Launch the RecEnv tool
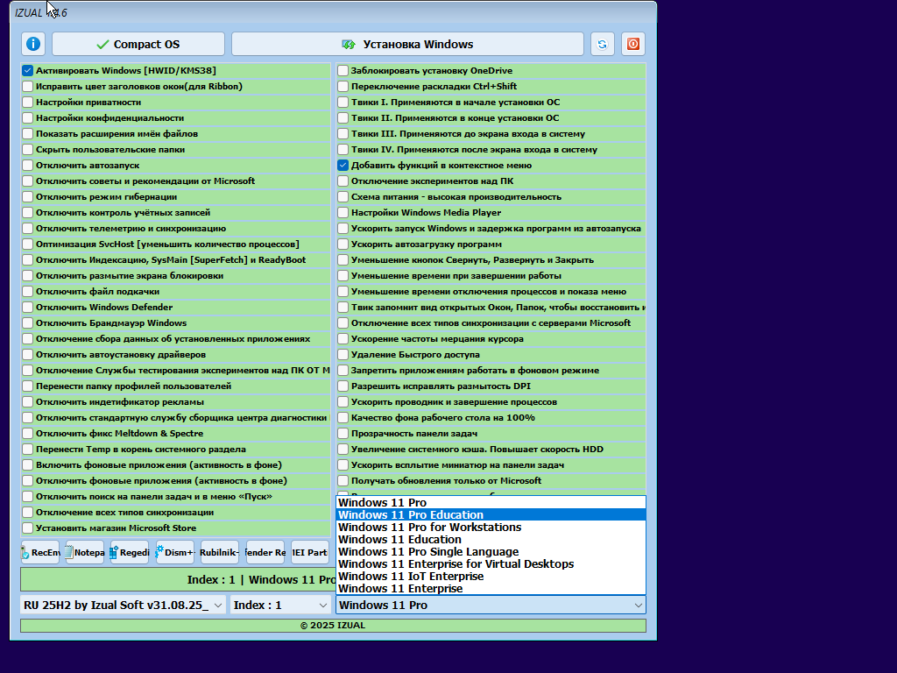The height and width of the screenshot is (673, 897). (40, 552)
